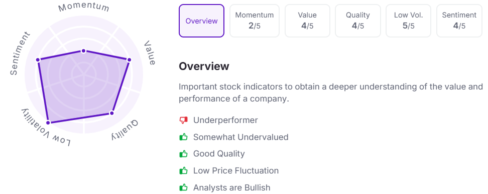Select the Momentum data point on radar chart

(x=83, y=51)
